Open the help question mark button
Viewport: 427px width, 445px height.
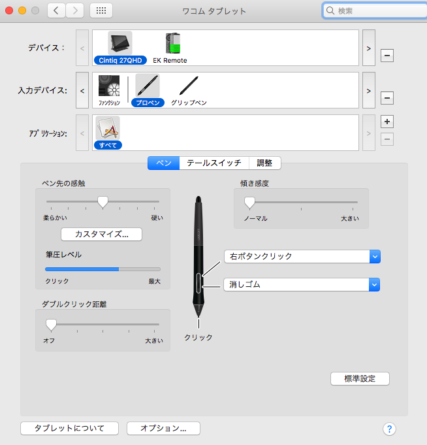coord(389,429)
